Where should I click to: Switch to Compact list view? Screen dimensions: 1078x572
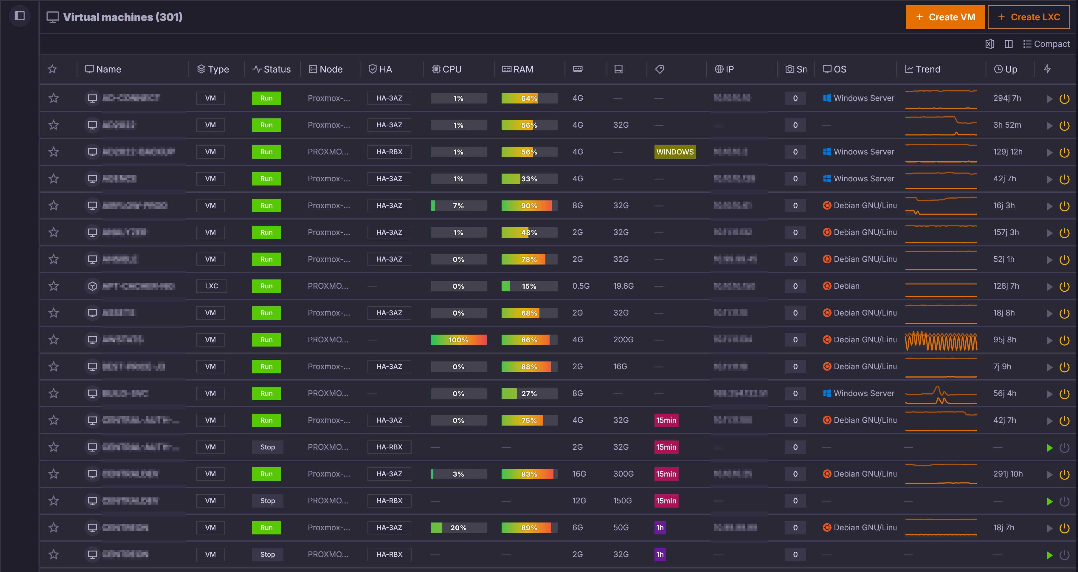pos(1046,44)
